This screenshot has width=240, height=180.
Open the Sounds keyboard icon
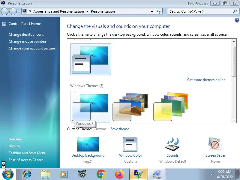click(173, 144)
